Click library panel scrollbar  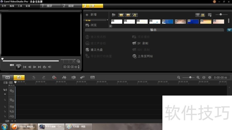click(x=229, y=21)
